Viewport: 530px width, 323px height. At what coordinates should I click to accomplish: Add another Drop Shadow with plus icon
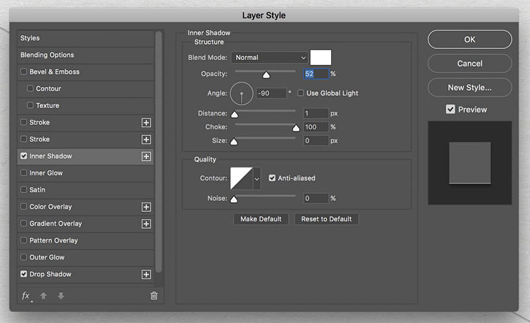tap(146, 274)
